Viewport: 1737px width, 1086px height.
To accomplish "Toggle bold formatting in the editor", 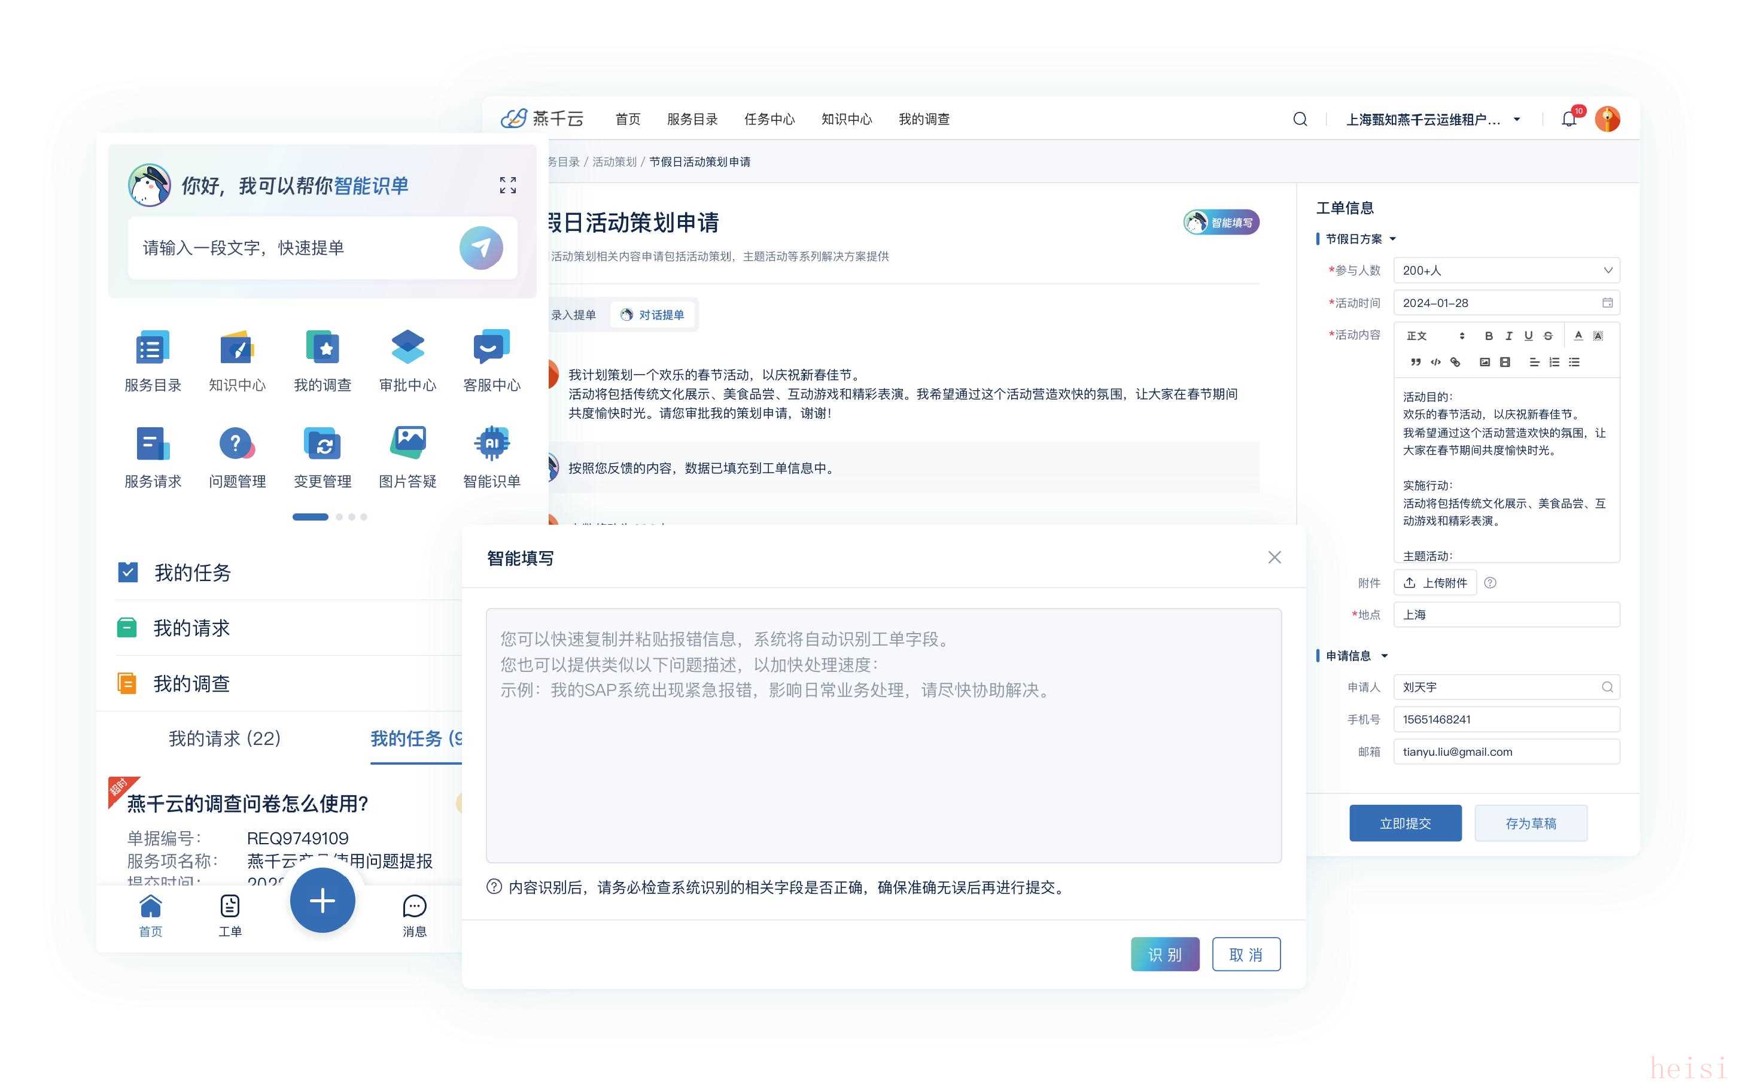I will pyautogui.click(x=1489, y=336).
